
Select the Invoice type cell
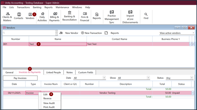coord(33,93)
